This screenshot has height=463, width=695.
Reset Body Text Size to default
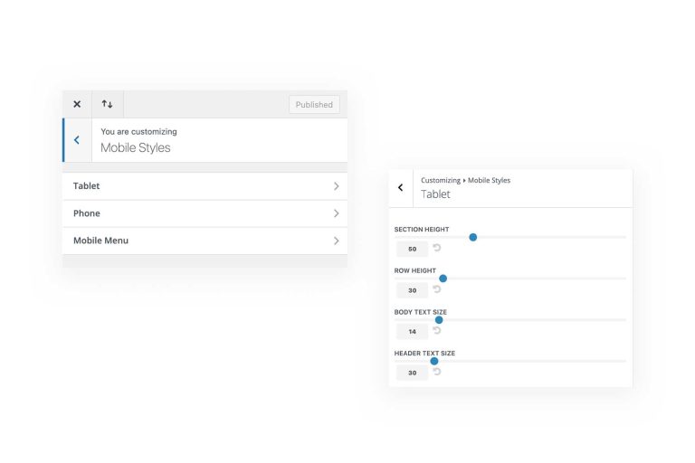tap(437, 331)
